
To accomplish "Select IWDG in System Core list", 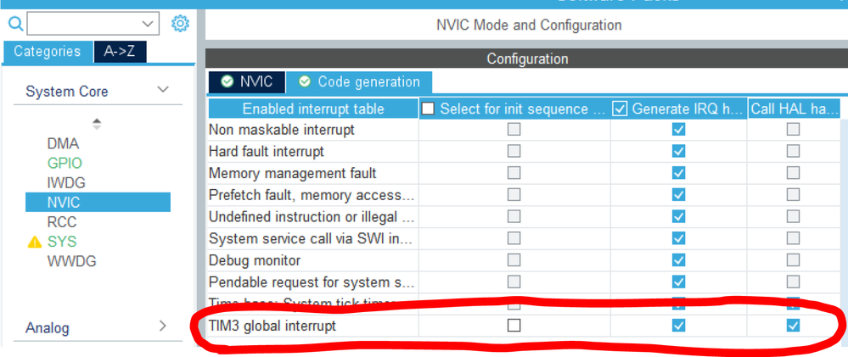I will pos(66,182).
